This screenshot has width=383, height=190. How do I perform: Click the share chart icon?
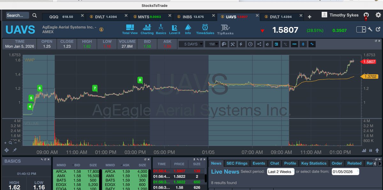pyautogui.click(x=259, y=44)
